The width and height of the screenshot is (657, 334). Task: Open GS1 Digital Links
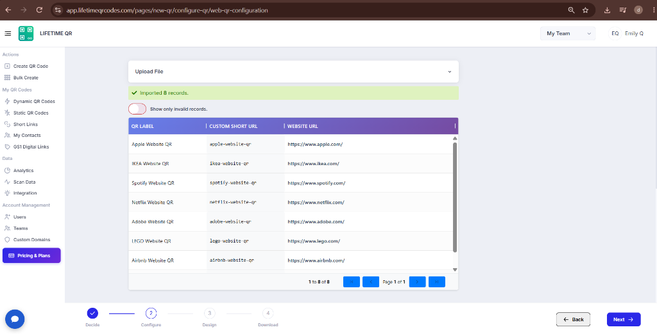point(26,147)
